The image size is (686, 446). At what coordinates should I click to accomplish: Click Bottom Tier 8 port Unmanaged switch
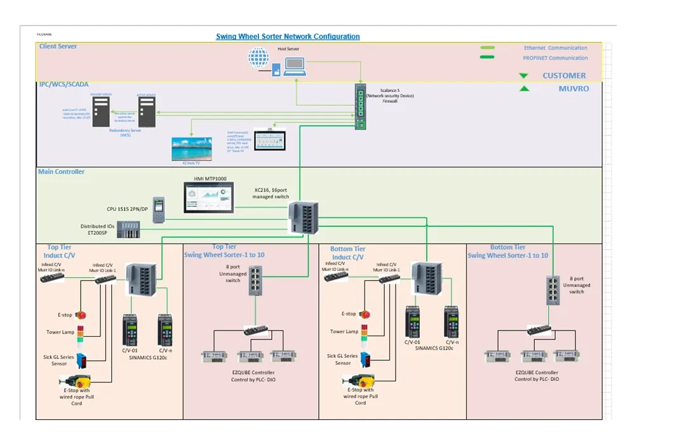click(553, 290)
